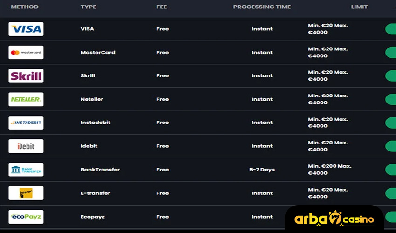Click the PROCESSING TIME column header
Viewport: 396px width, 233px height.
pos(262,7)
